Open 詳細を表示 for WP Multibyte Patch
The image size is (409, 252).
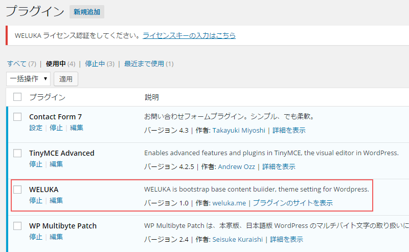click(x=287, y=239)
